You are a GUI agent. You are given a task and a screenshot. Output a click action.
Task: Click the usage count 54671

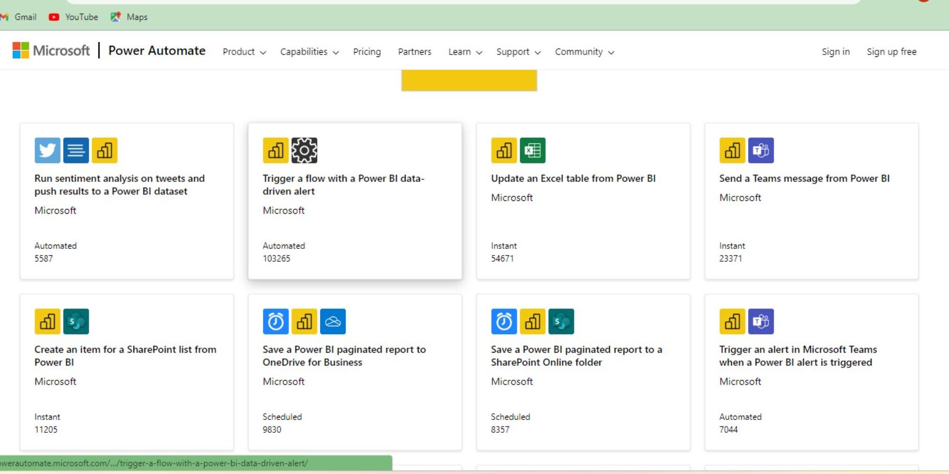pyautogui.click(x=502, y=259)
